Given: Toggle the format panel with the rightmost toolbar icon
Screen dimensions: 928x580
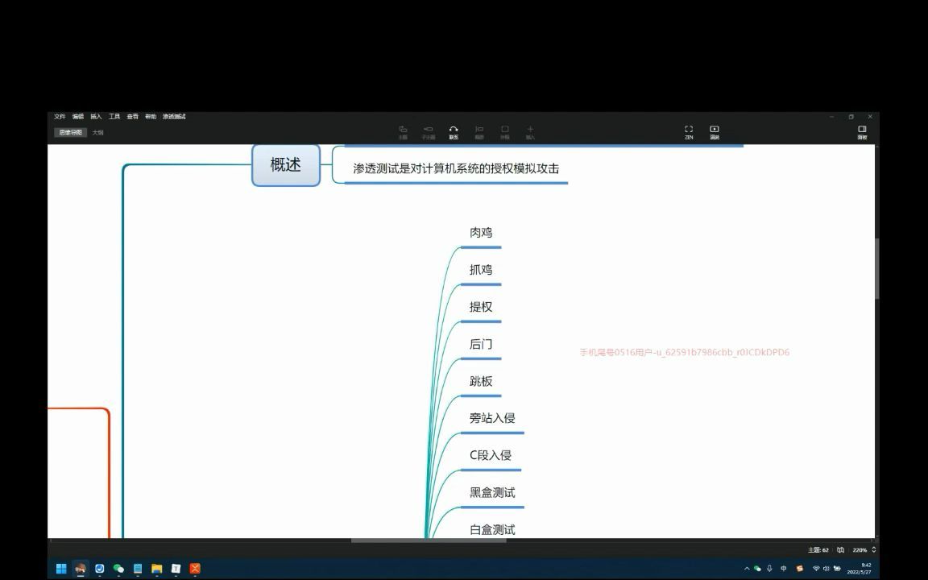Looking at the screenshot, I should [863, 130].
